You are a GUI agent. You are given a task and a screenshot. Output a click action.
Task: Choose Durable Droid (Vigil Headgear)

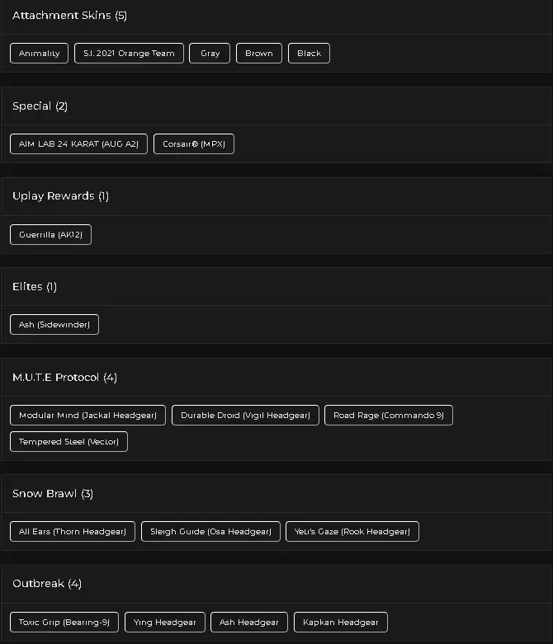pyautogui.click(x=246, y=416)
